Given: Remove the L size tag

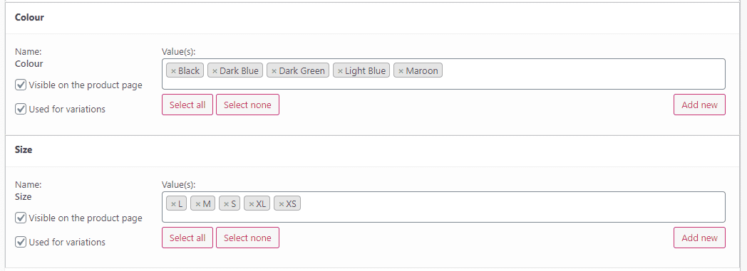Looking at the screenshot, I should pyautogui.click(x=173, y=204).
